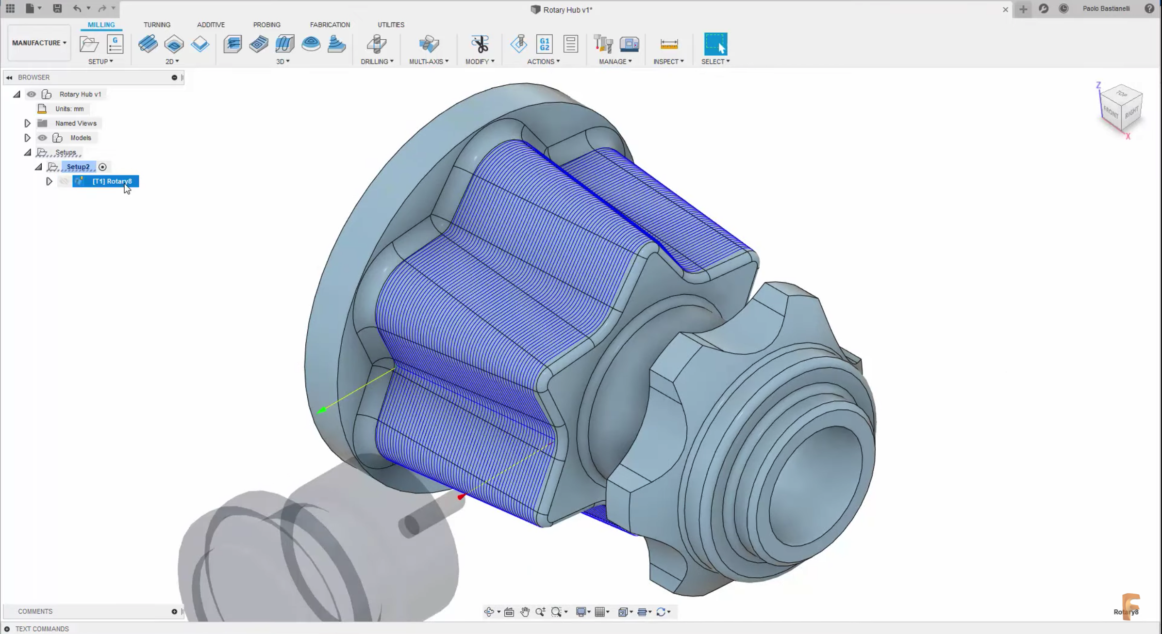Click the ViewCube FRONT face
This screenshot has width=1162, height=634.
(1111, 112)
